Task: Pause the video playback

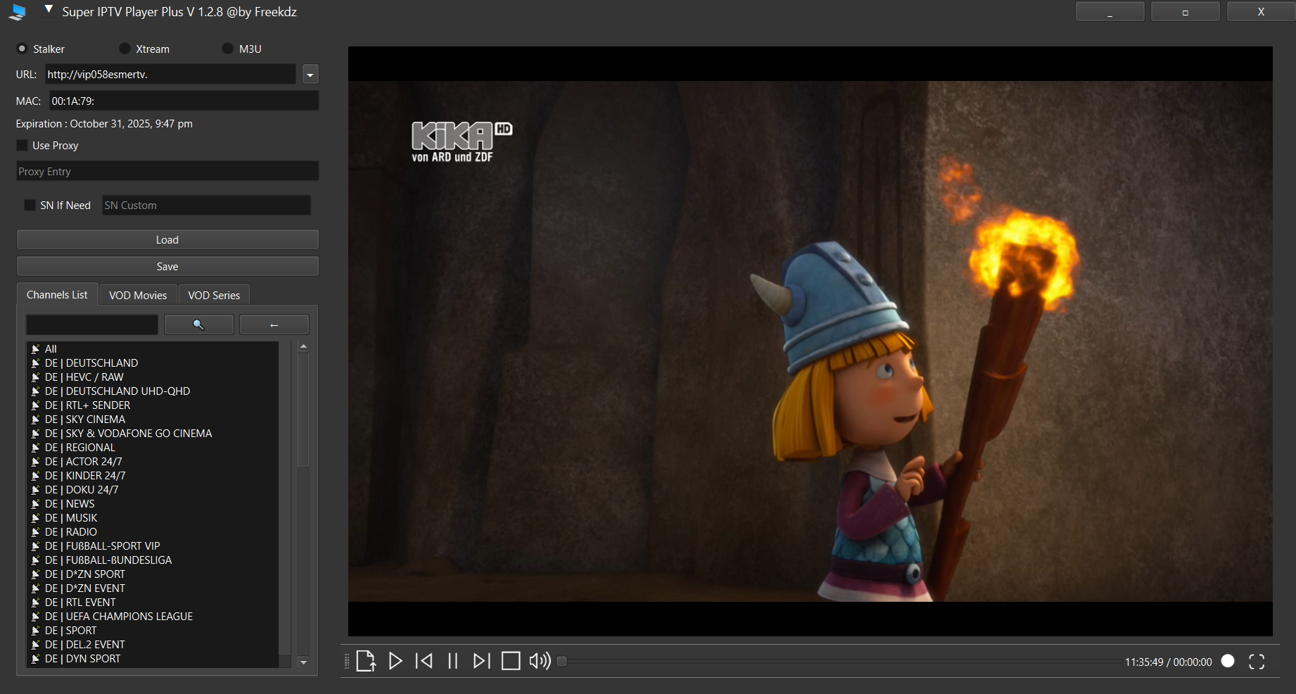Action: (453, 661)
